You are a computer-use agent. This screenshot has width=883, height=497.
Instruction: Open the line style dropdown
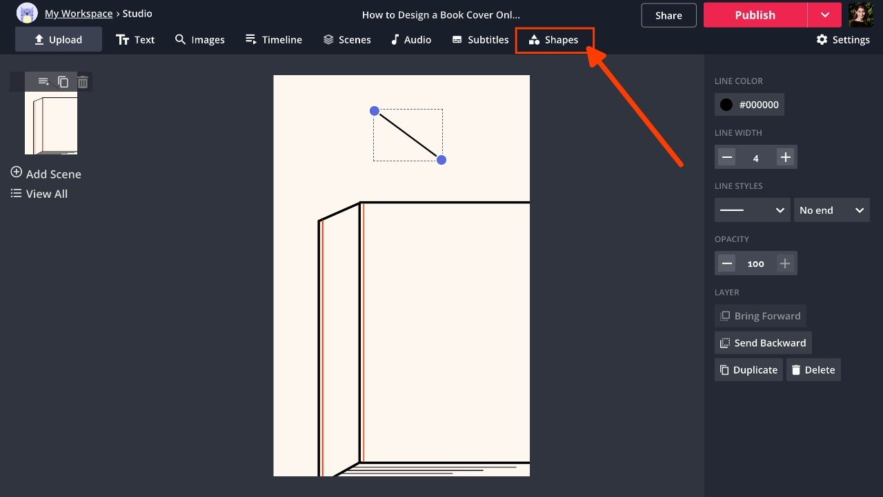tap(752, 210)
